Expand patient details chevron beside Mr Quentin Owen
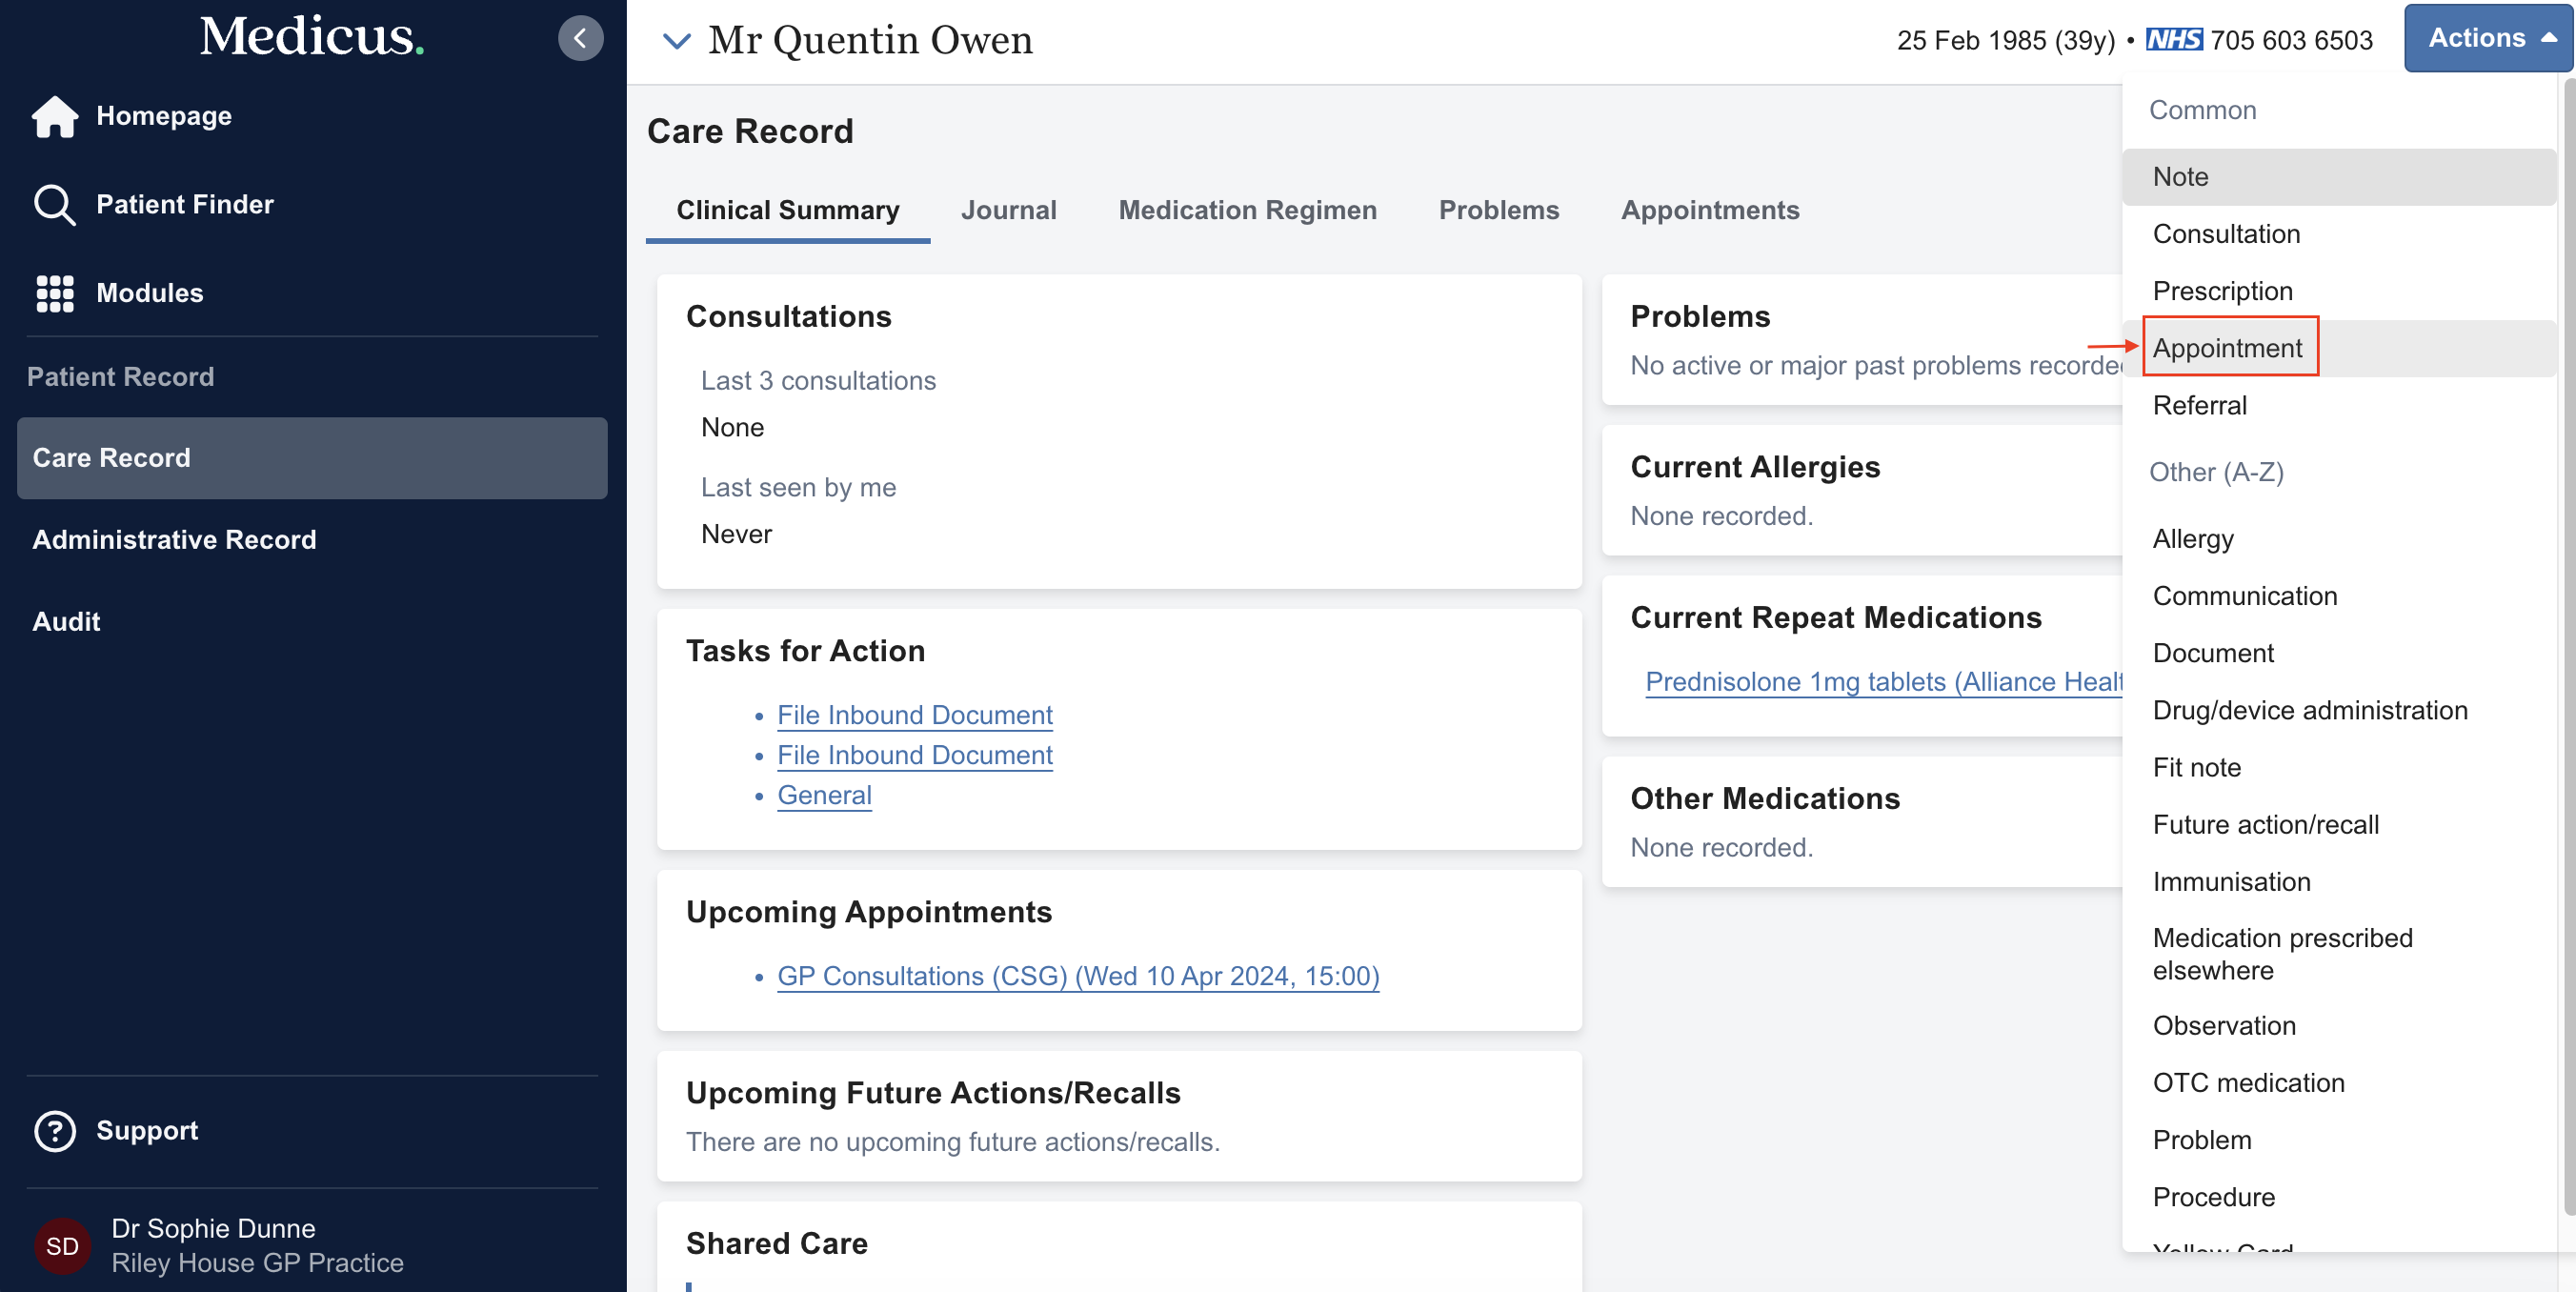2576x1292 pixels. click(x=677, y=41)
